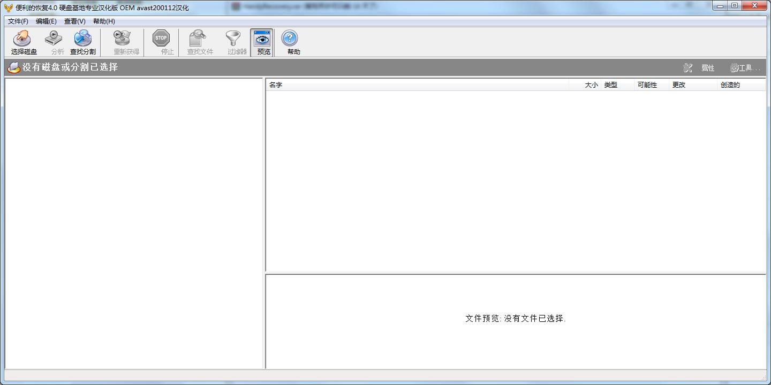Click the 查找文件 (find file) toolbar icon
The height and width of the screenshot is (385, 771).
[x=198, y=38]
